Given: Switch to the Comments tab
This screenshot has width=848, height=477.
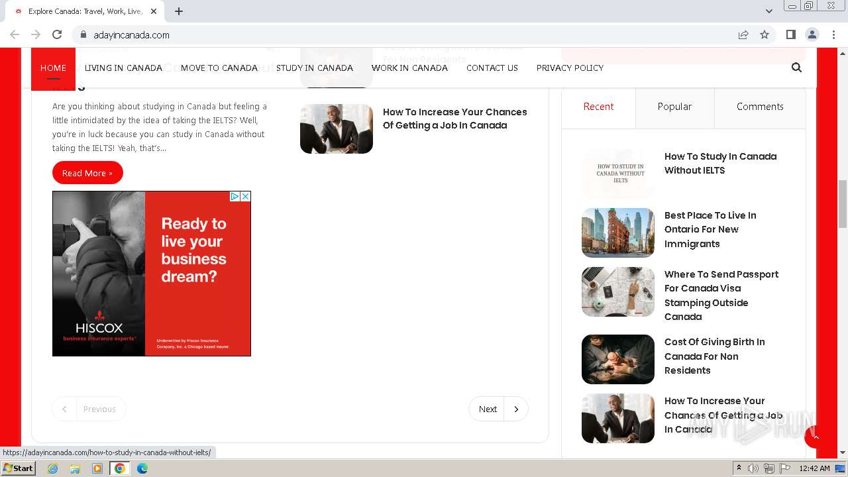Looking at the screenshot, I should 760,107.
